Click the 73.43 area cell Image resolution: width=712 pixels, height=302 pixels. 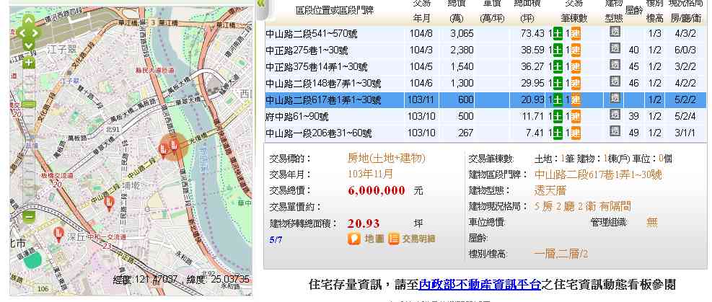(x=532, y=34)
